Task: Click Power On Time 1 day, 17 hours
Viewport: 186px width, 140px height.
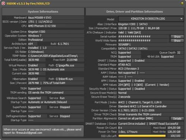Action: (x=128, y=132)
